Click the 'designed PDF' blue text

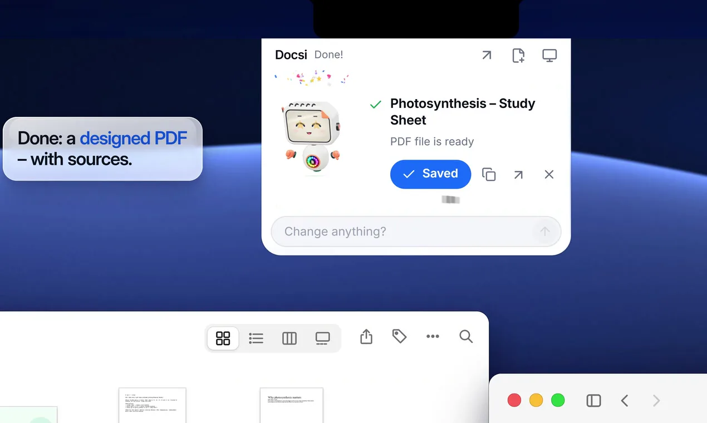click(133, 138)
